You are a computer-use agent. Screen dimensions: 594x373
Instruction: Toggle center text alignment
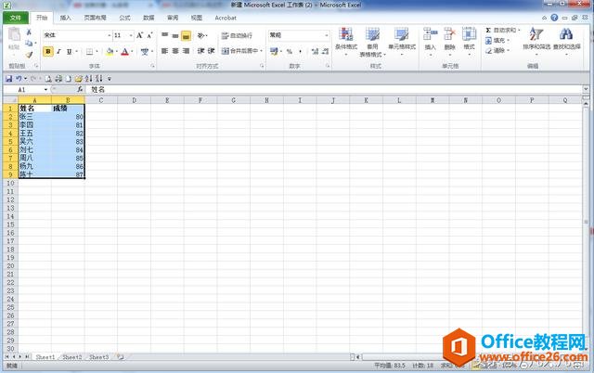(175, 51)
